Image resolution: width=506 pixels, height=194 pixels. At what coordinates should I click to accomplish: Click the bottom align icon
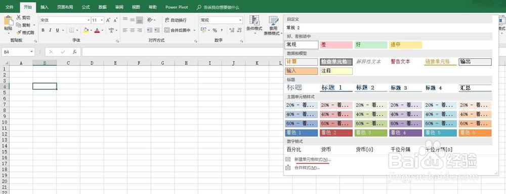point(140,20)
